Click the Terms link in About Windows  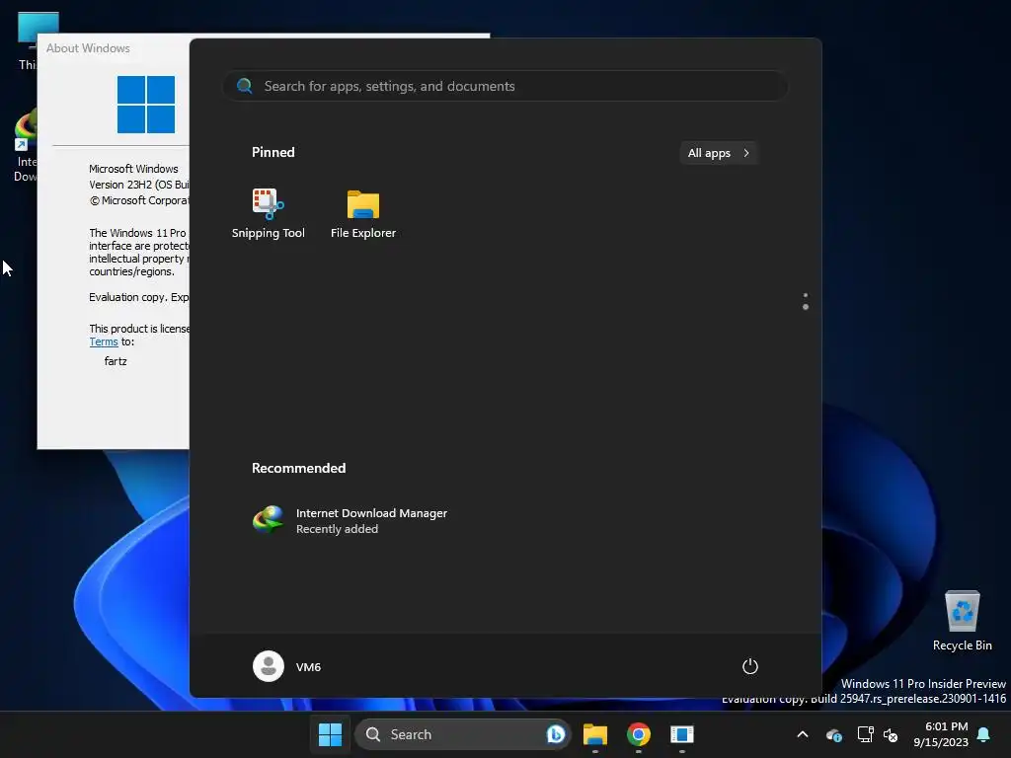pyautogui.click(x=104, y=342)
